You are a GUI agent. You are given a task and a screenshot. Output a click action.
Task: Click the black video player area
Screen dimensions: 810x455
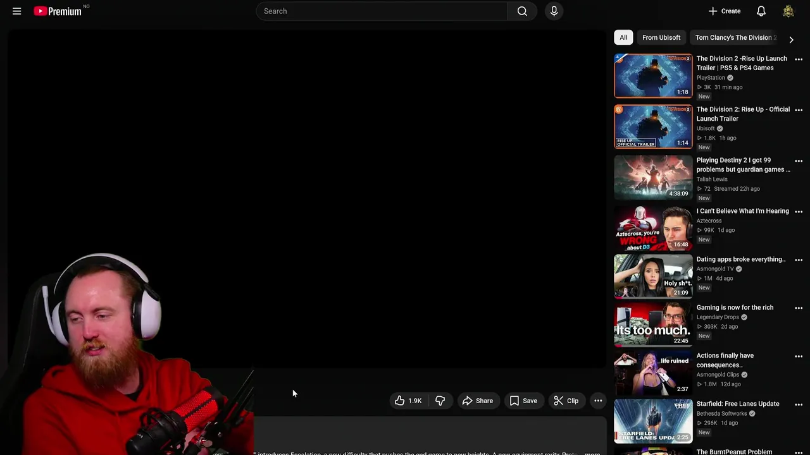click(307, 198)
